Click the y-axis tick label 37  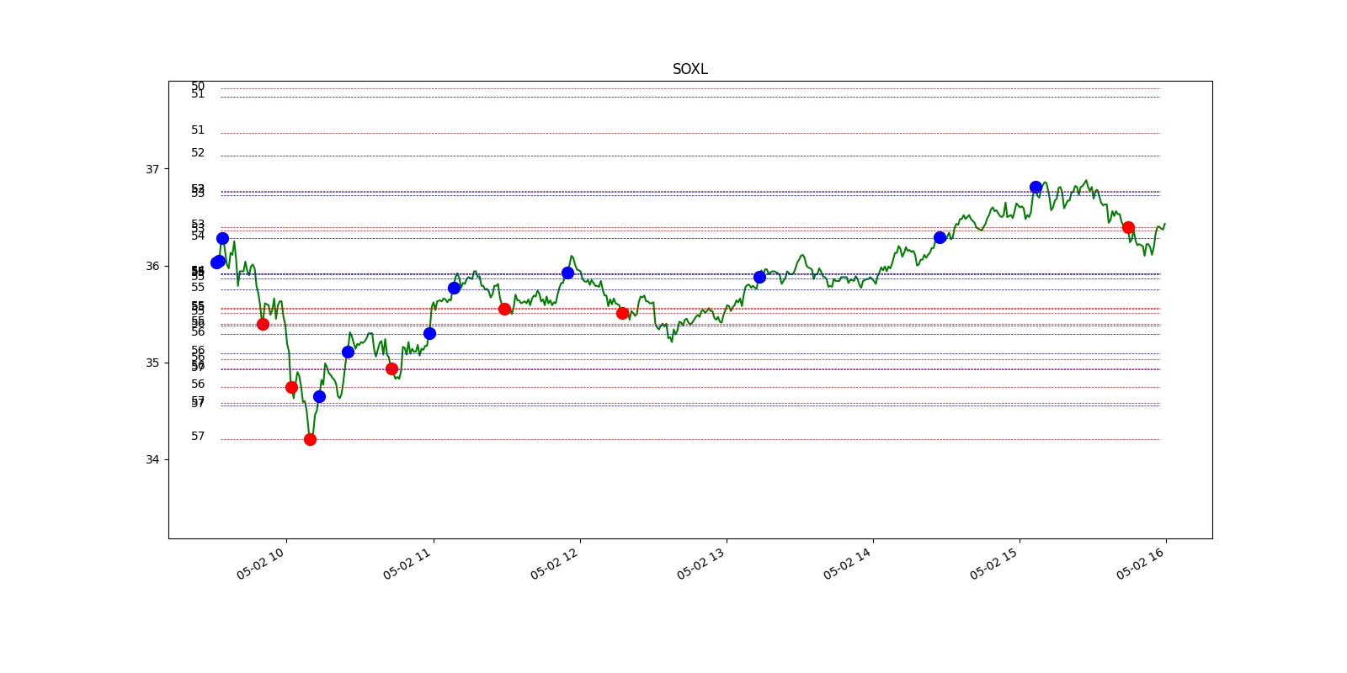coord(152,169)
